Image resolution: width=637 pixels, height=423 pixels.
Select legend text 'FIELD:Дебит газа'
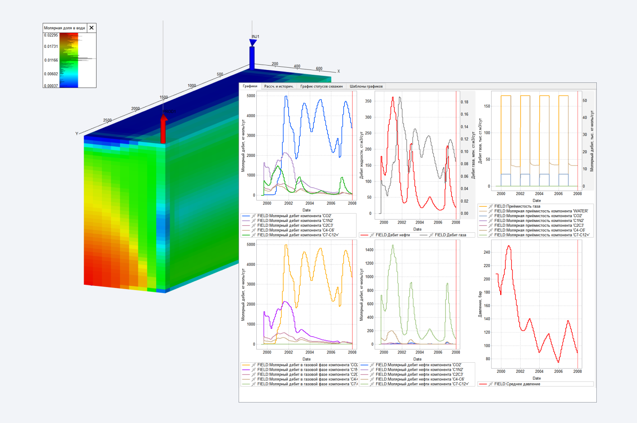[450, 235]
